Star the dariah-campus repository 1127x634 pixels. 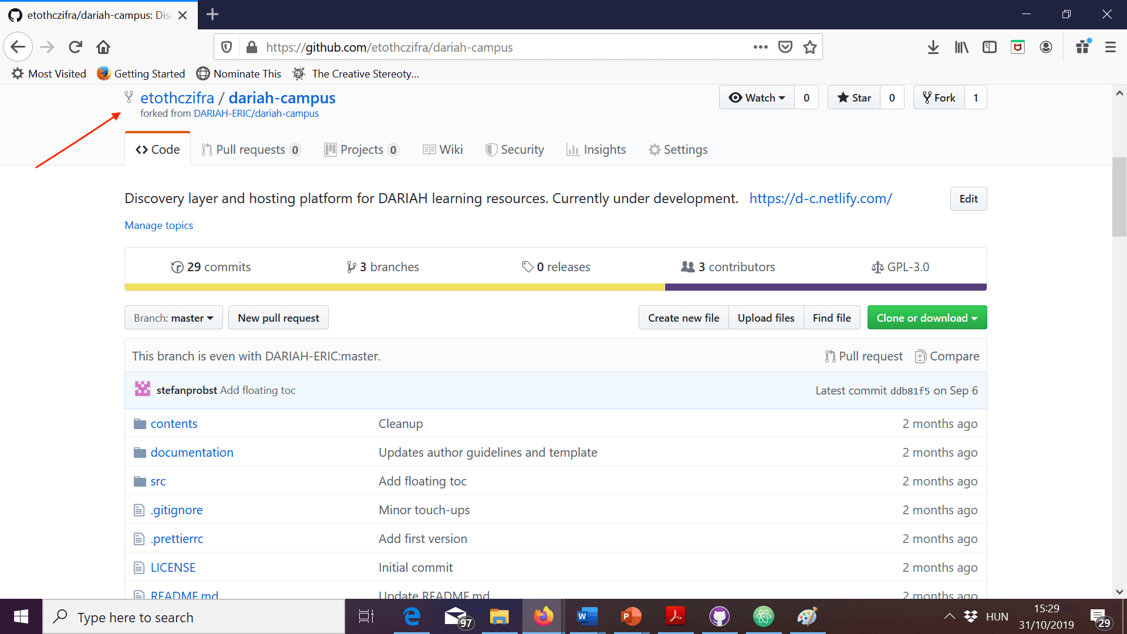pos(854,97)
